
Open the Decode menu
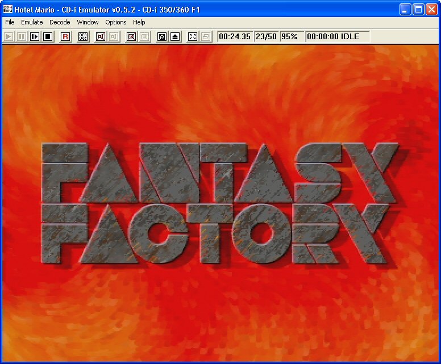(60, 22)
